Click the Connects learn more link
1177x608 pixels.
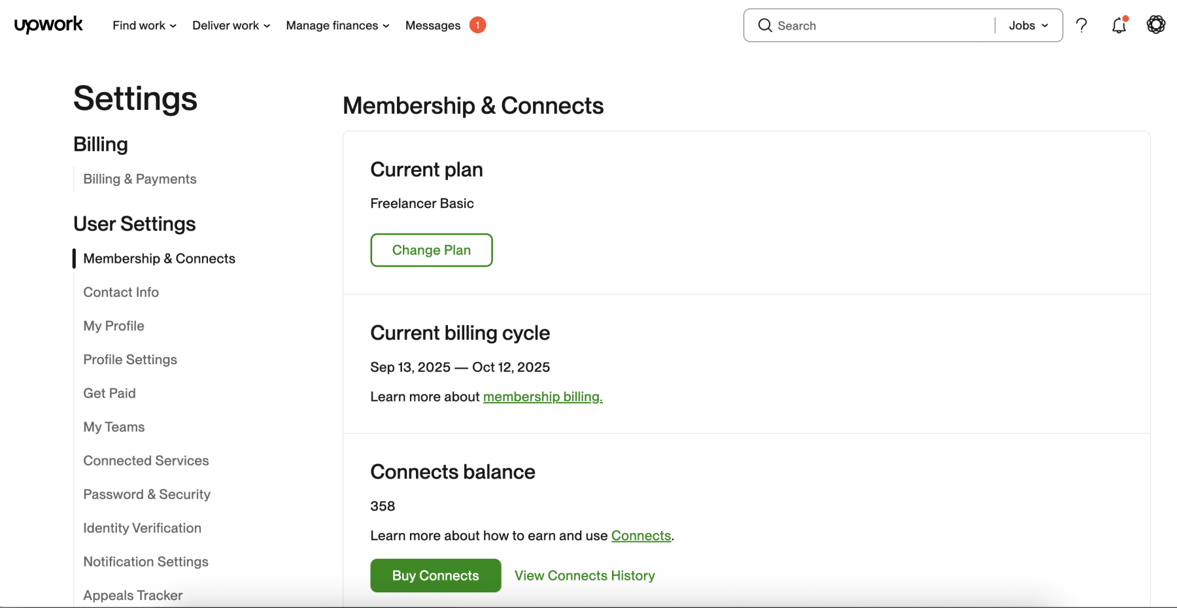click(x=641, y=535)
